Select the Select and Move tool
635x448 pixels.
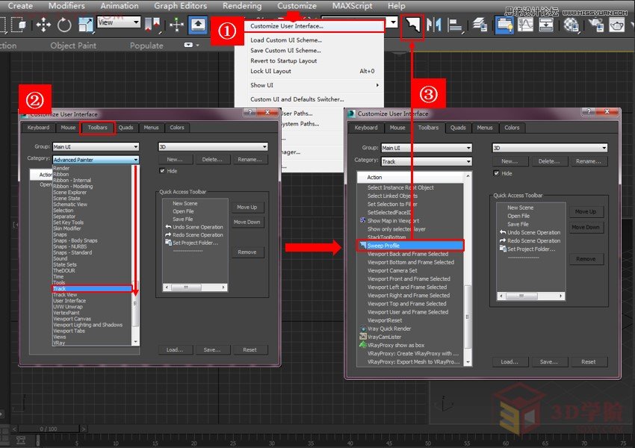(x=43, y=25)
